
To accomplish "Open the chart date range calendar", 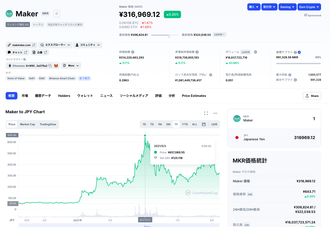I will 204,124.
